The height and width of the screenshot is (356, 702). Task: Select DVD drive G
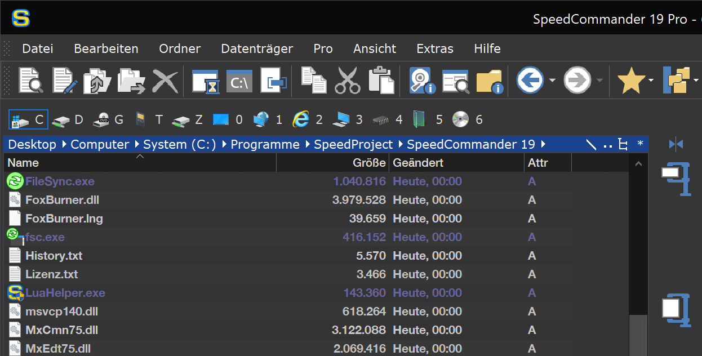[x=108, y=119]
